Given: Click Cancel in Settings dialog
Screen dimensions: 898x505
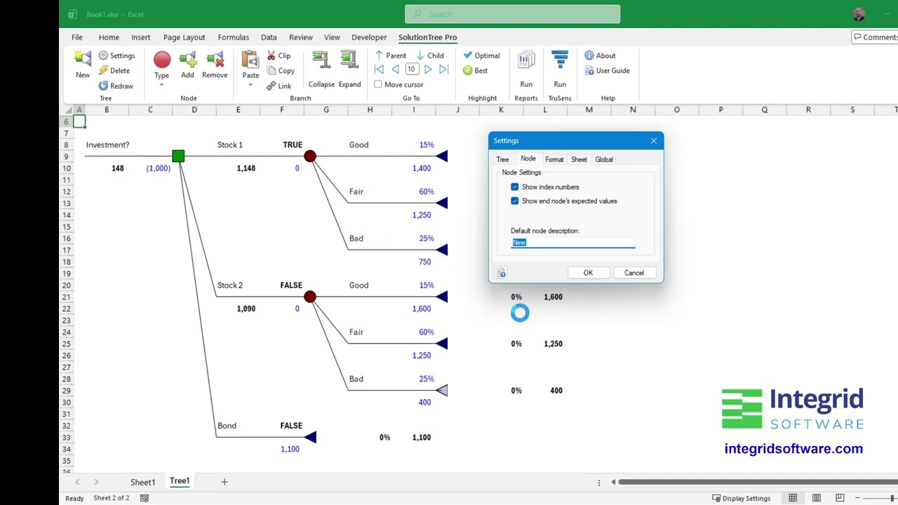Looking at the screenshot, I should point(634,273).
